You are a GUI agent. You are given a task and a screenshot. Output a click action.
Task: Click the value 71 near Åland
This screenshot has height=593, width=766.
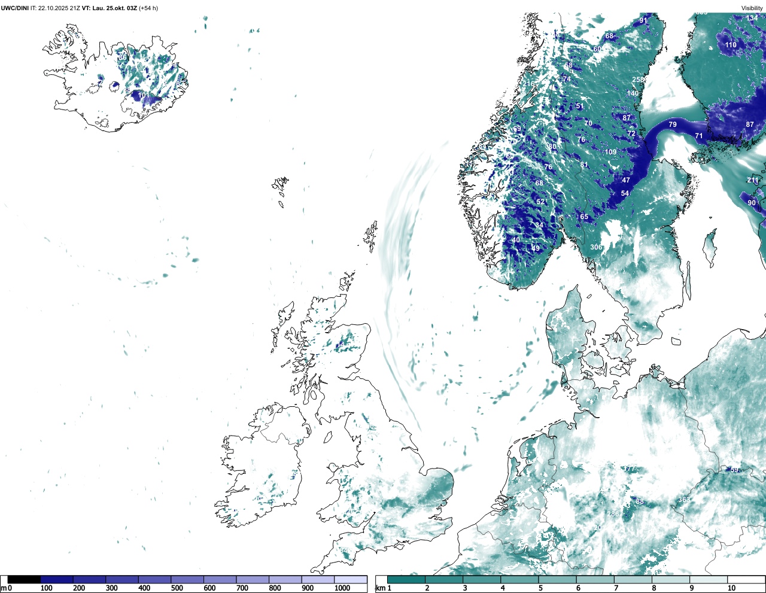click(x=699, y=136)
